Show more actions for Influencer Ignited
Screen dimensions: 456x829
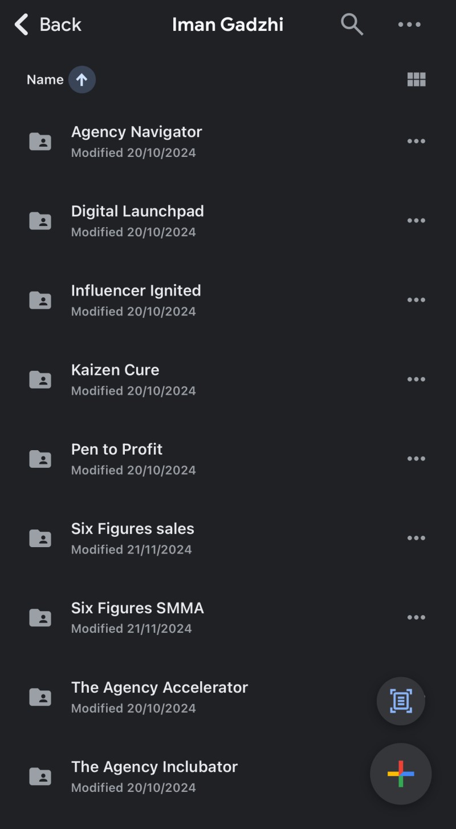pos(416,300)
